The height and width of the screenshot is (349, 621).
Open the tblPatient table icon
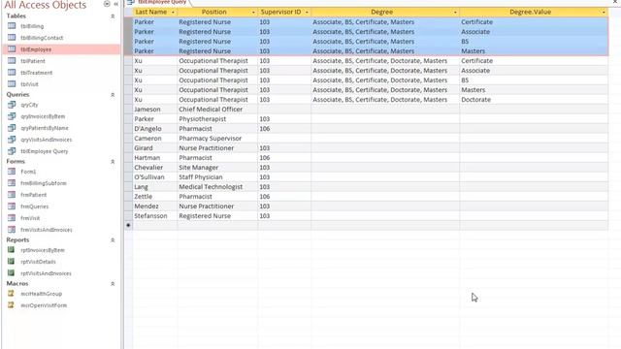coord(12,61)
